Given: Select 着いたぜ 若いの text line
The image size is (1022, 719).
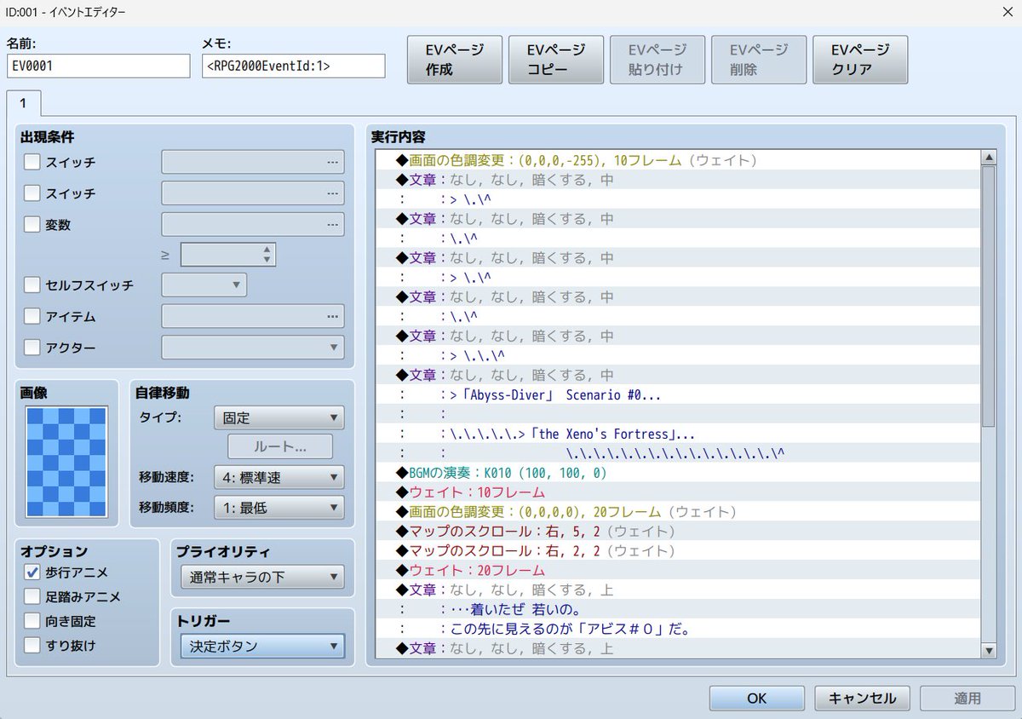Looking at the screenshot, I should tap(678, 610).
